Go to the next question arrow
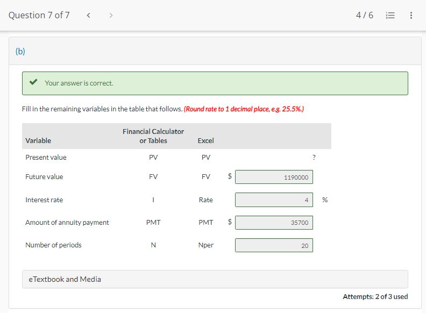The image size is (426, 313). pyautogui.click(x=111, y=15)
